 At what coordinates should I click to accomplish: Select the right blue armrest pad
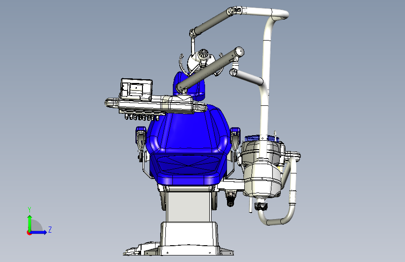coord(235,131)
